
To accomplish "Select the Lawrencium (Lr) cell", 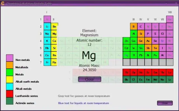I will coord(170,80).
